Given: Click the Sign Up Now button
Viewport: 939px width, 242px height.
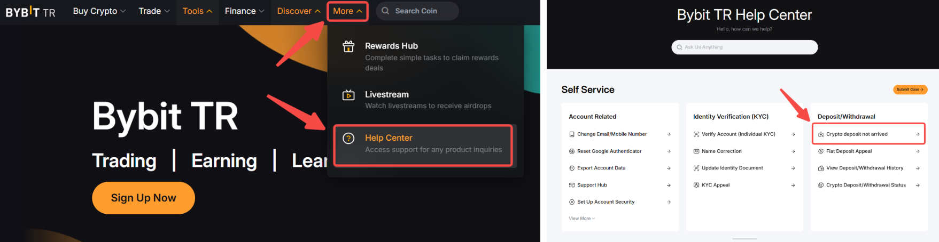Looking at the screenshot, I should click(x=143, y=198).
